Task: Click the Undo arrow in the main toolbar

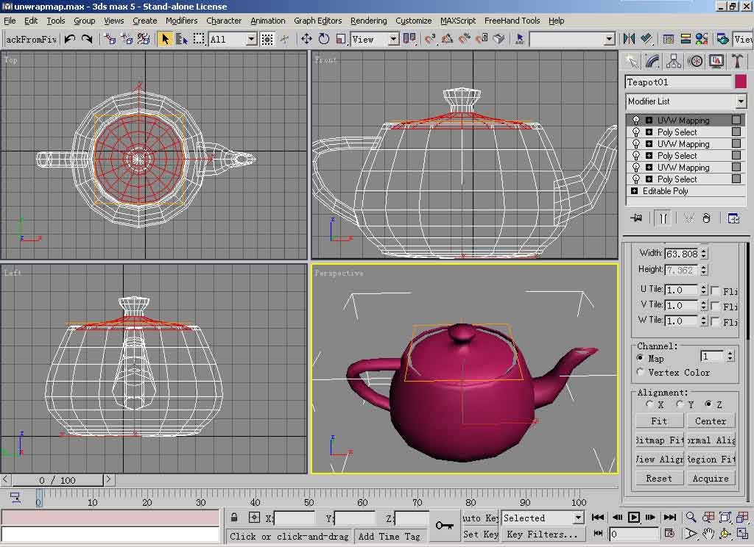Action: click(70, 39)
